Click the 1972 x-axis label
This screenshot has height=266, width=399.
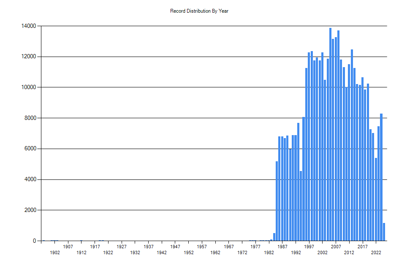242,252
